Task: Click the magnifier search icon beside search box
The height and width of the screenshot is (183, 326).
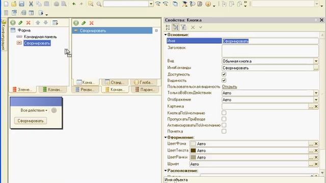Action: point(99,4)
